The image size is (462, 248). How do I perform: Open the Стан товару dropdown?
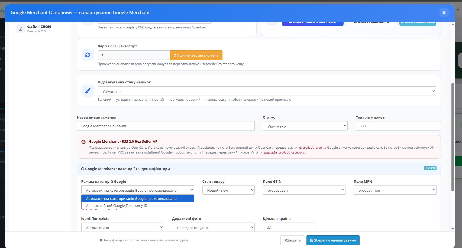pos(228,190)
